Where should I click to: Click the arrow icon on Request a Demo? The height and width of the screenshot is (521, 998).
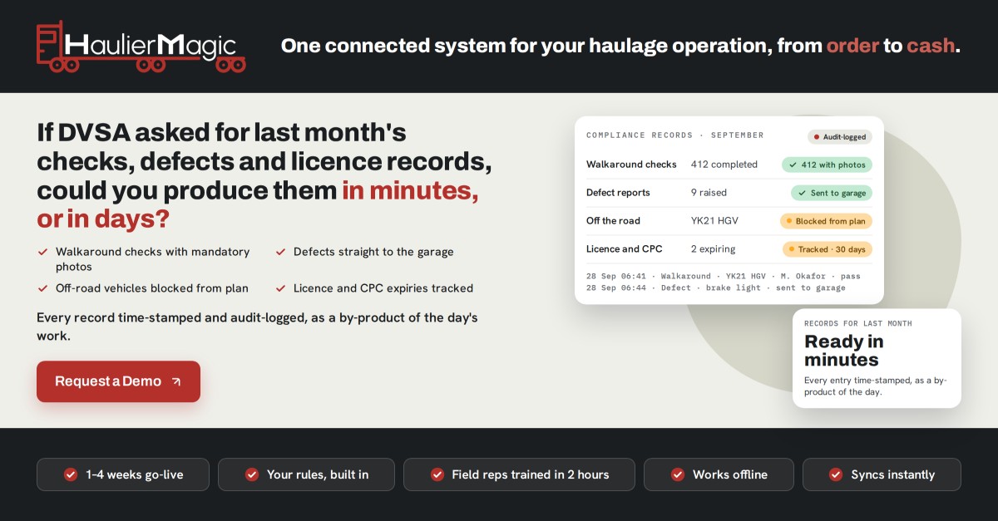(x=176, y=381)
